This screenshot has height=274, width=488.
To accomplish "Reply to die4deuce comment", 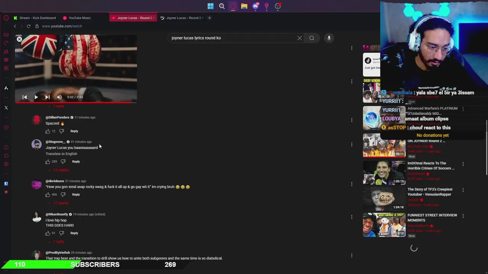I will (76, 195).
